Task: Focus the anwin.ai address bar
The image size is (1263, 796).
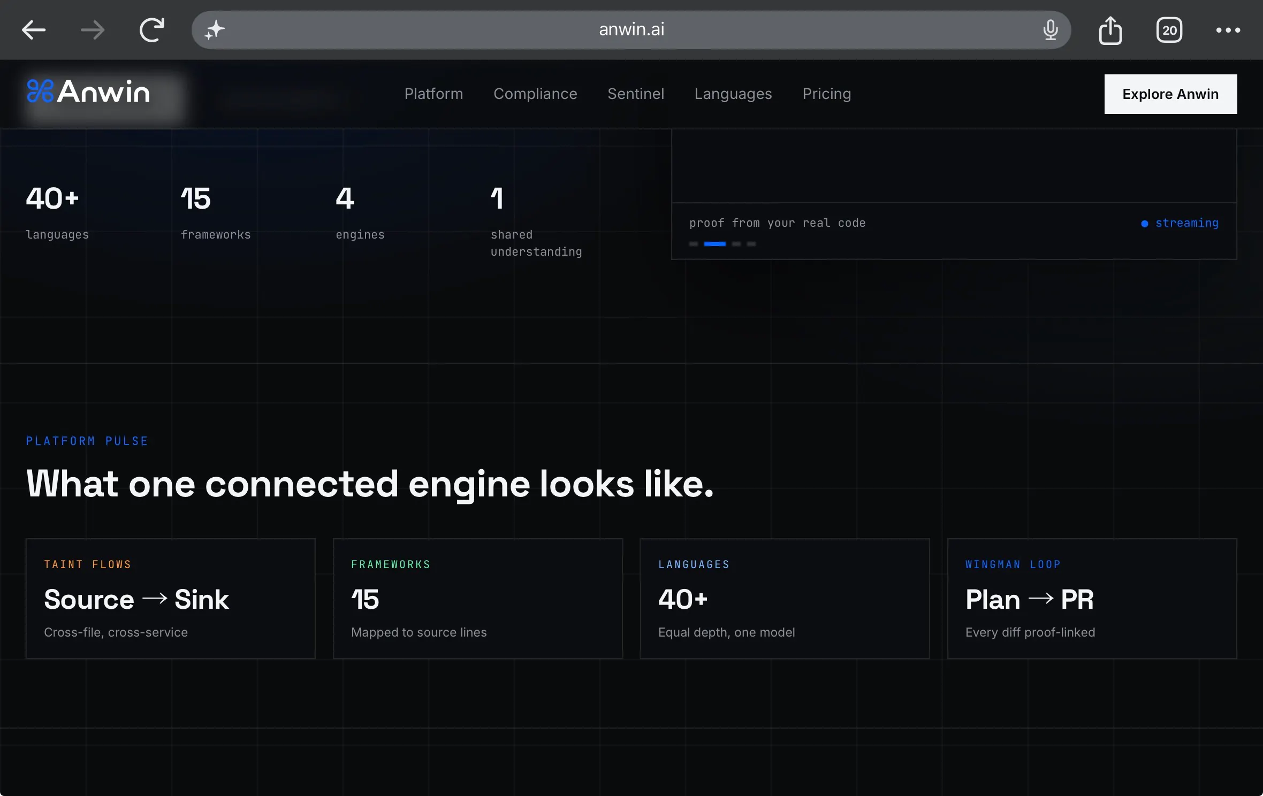Action: pyautogui.click(x=631, y=30)
